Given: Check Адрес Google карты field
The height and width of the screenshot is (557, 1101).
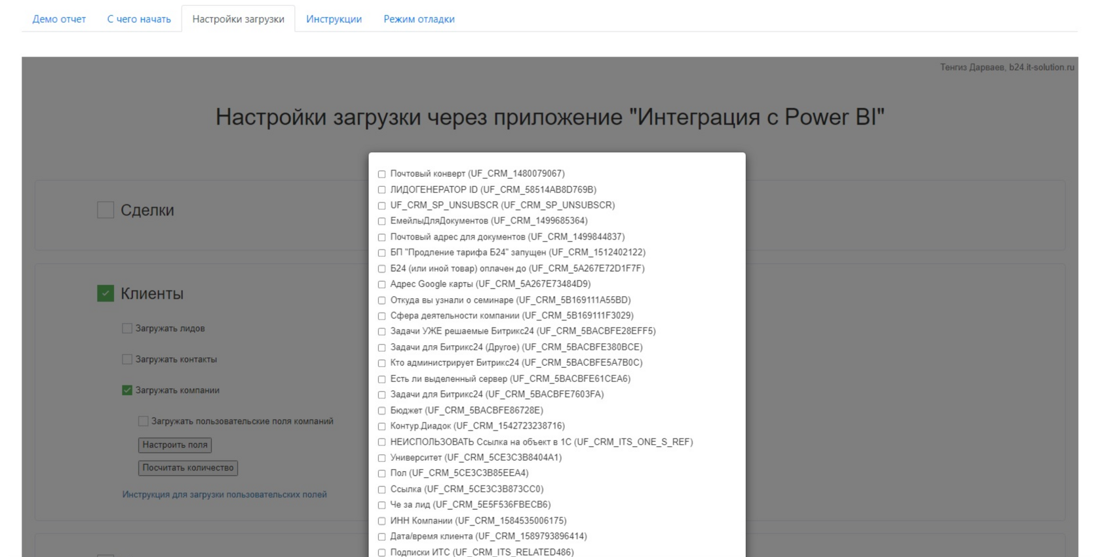Looking at the screenshot, I should point(381,284).
